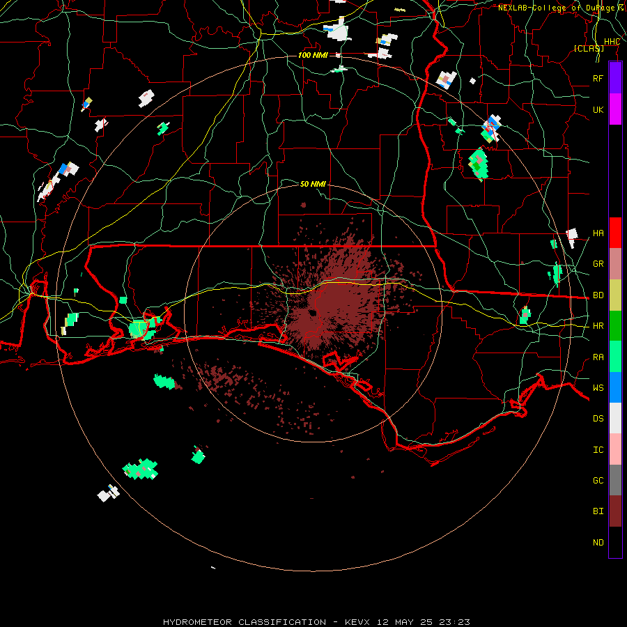Click the light pink IC ice crystals swatch
Viewport: 627px width, 627px height.
click(x=615, y=449)
